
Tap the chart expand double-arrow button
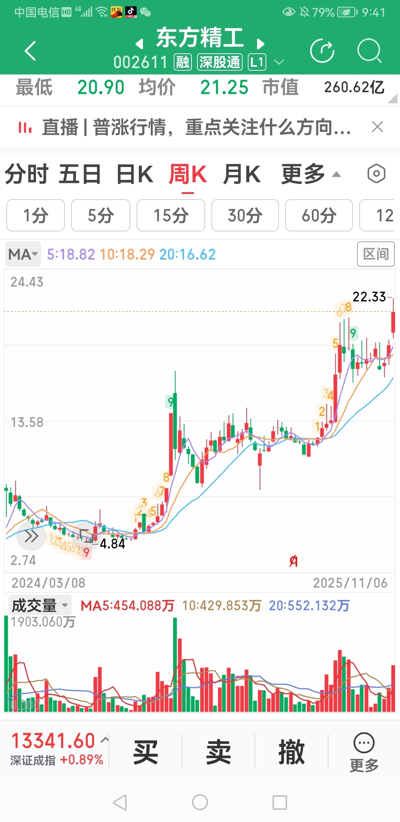click(x=31, y=536)
